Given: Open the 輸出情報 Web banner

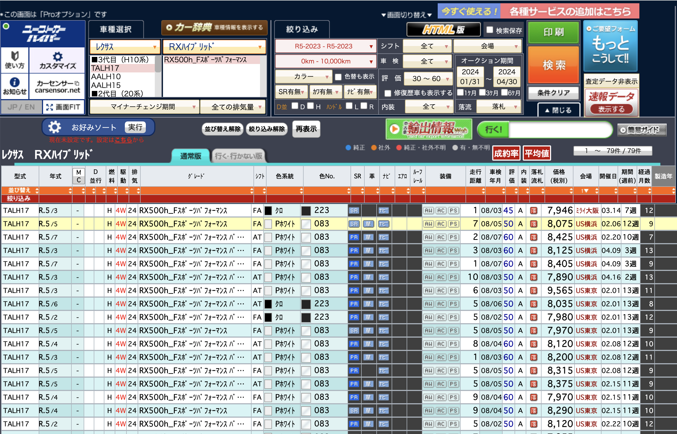Looking at the screenshot, I should coord(429,129).
